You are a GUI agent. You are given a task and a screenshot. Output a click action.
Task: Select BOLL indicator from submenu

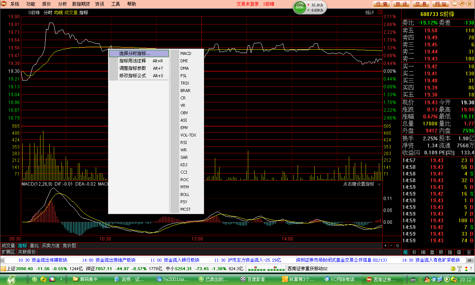click(187, 194)
